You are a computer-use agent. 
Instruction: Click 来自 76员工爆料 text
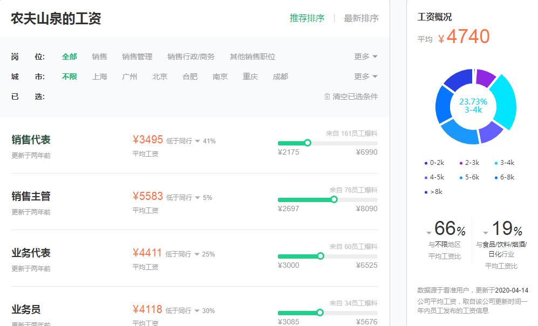pyautogui.click(x=353, y=190)
